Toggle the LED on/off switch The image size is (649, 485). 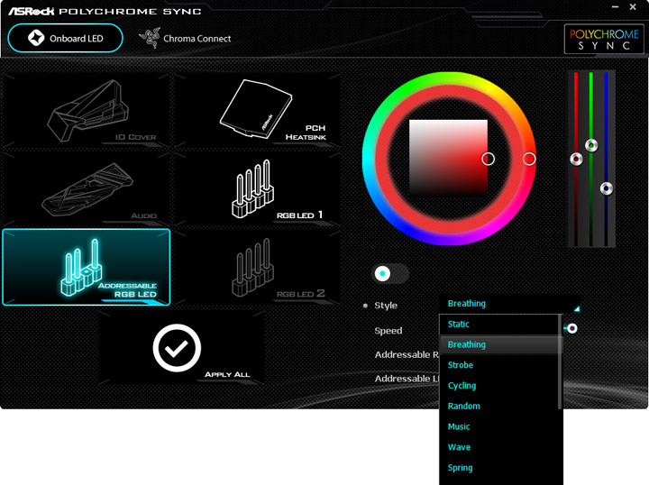(x=390, y=273)
